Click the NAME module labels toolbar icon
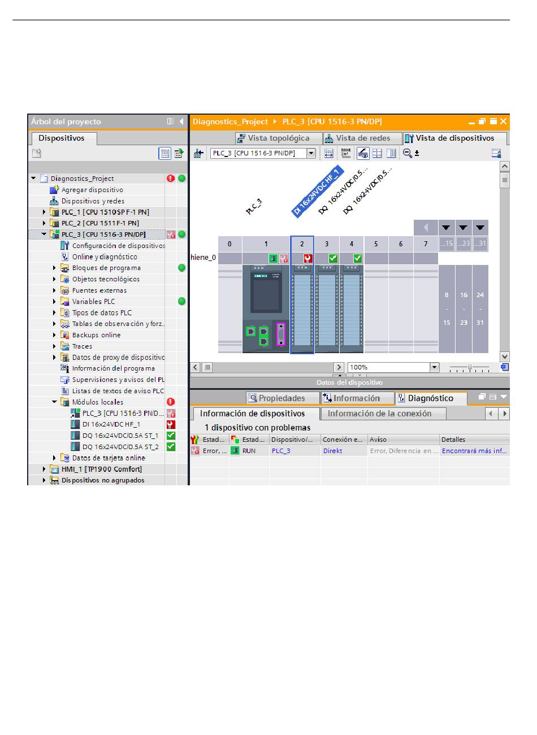Screen dimensions: 537x735 (346, 153)
